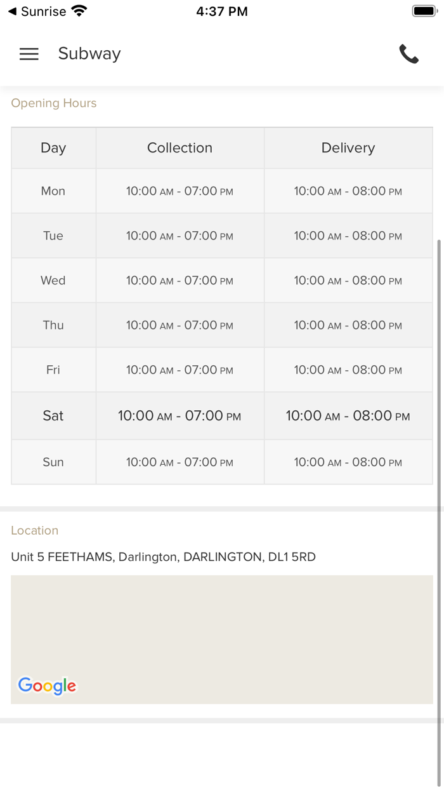Tap the Opening Hours heading
This screenshot has width=444, height=790.
[x=54, y=103]
